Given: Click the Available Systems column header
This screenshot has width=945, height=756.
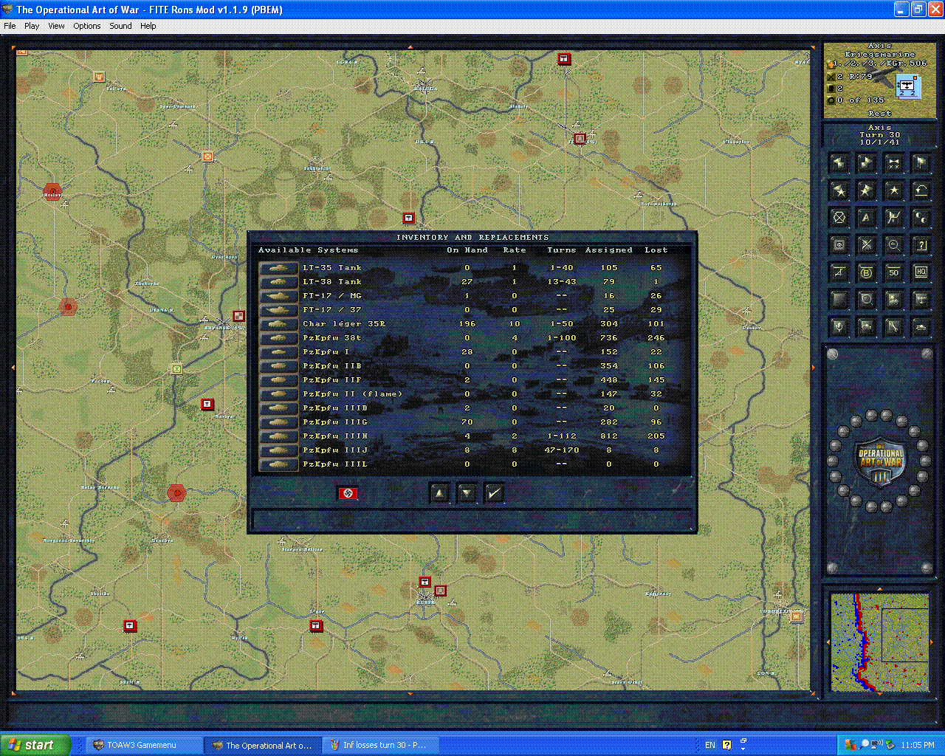Looking at the screenshot, I should [308, 250].
